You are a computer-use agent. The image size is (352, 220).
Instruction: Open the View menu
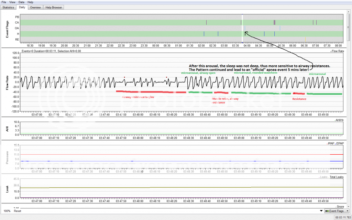pos(12,2)
